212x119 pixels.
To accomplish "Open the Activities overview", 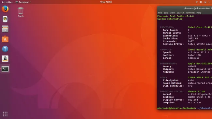I will pyautogui.click(x=7, y=2).
